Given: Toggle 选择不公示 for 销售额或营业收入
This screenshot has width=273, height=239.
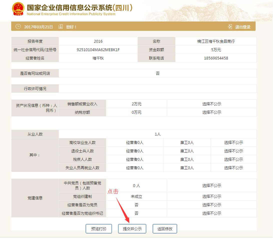Looking at the screenshot, I should click(x=211, y=104).
